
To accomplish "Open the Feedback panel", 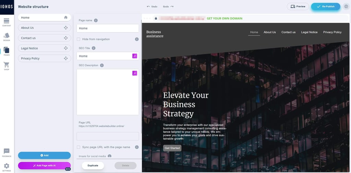I will coord(7,153).
